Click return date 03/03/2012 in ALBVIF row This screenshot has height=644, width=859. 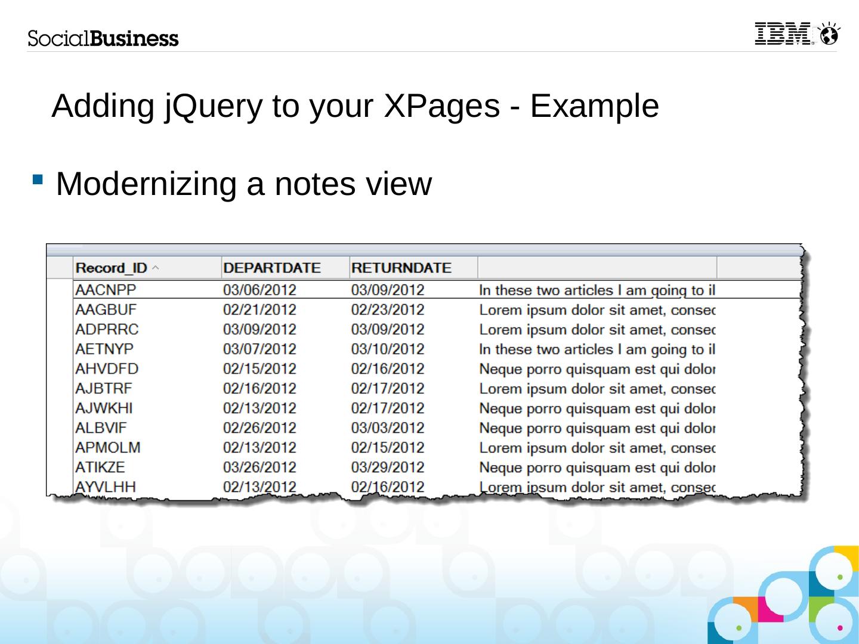click(x=388, y=428)
